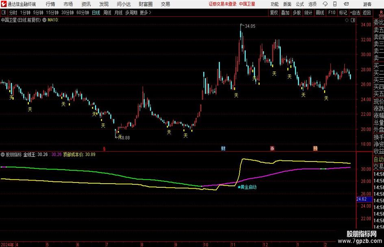This screenshot has width=384, height=247.
Task: Open the 公式 menu
Action: (300, 4)
